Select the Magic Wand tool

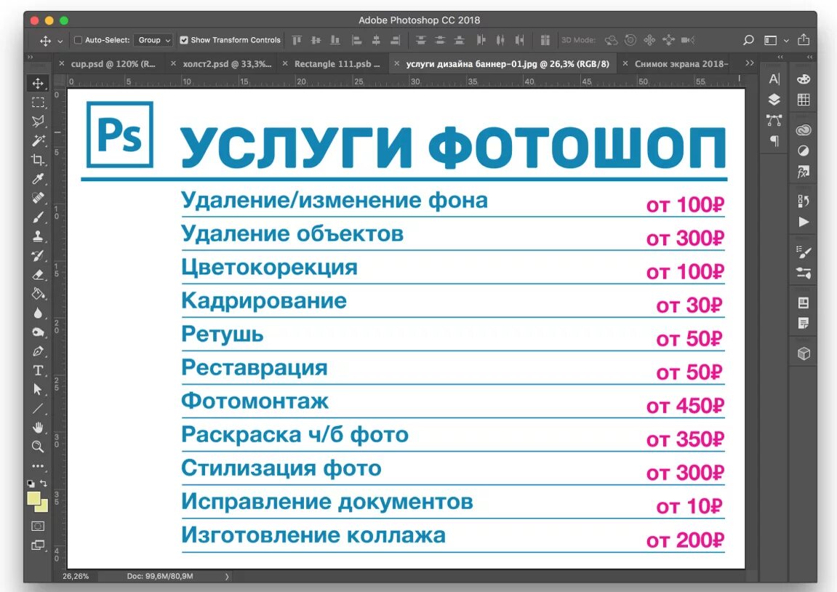pos(38,140)
